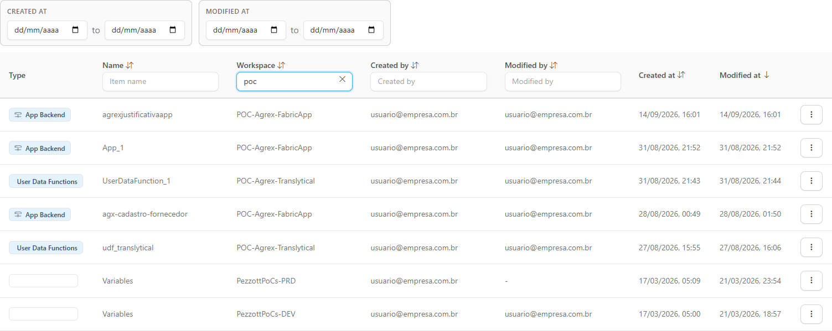Click modified date 21/03/2026, 18:57
The image size is (832, 331).
coord(750,314)
